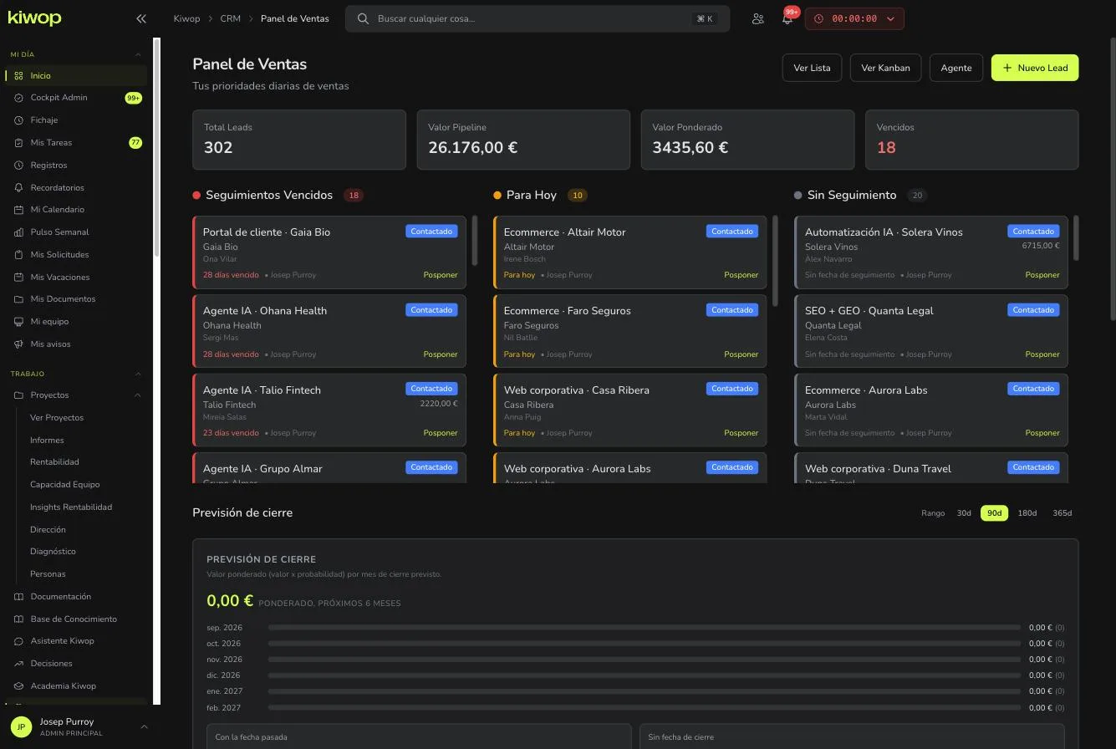
Task: Click the Ver Lista button
Action: click(x=812, y=68)
